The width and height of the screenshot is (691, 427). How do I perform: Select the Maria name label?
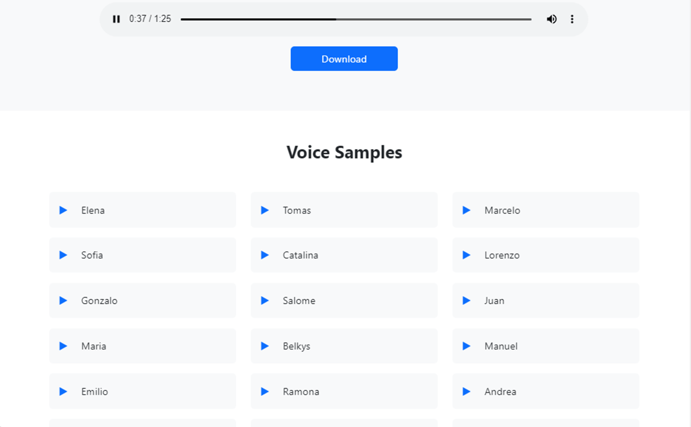pos(93,346)
